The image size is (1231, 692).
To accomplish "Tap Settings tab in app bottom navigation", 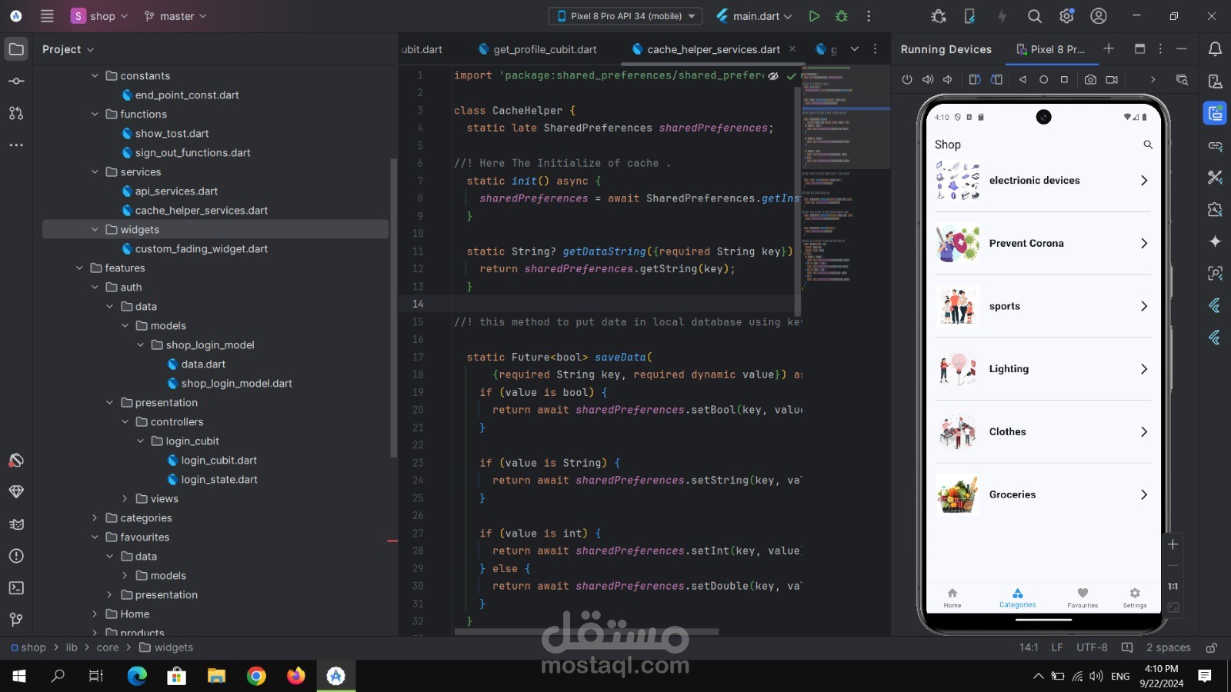I will tap(1135, 598).
